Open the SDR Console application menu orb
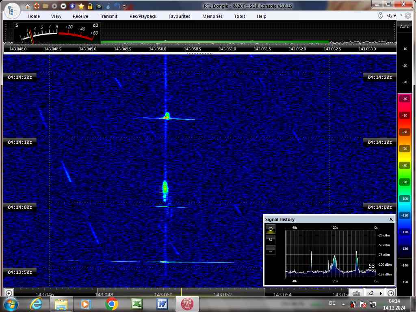The height and width of the screenshot is (312, 416). coord(13,11)
